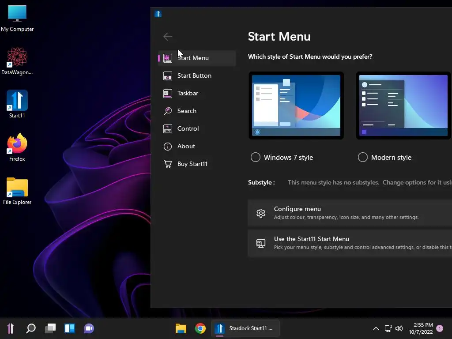Image resolution: width=452 pixels, height=339 pixels.
Task: Open the About section
Action: pos(197,146)
